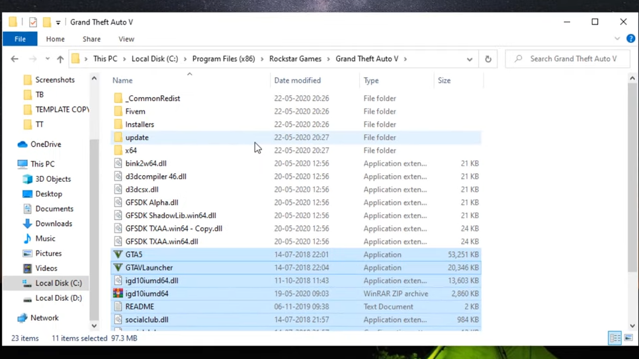The image size is (639, 359).
Task: Open Desktop in the sidebar
Action: click(48, 194)
